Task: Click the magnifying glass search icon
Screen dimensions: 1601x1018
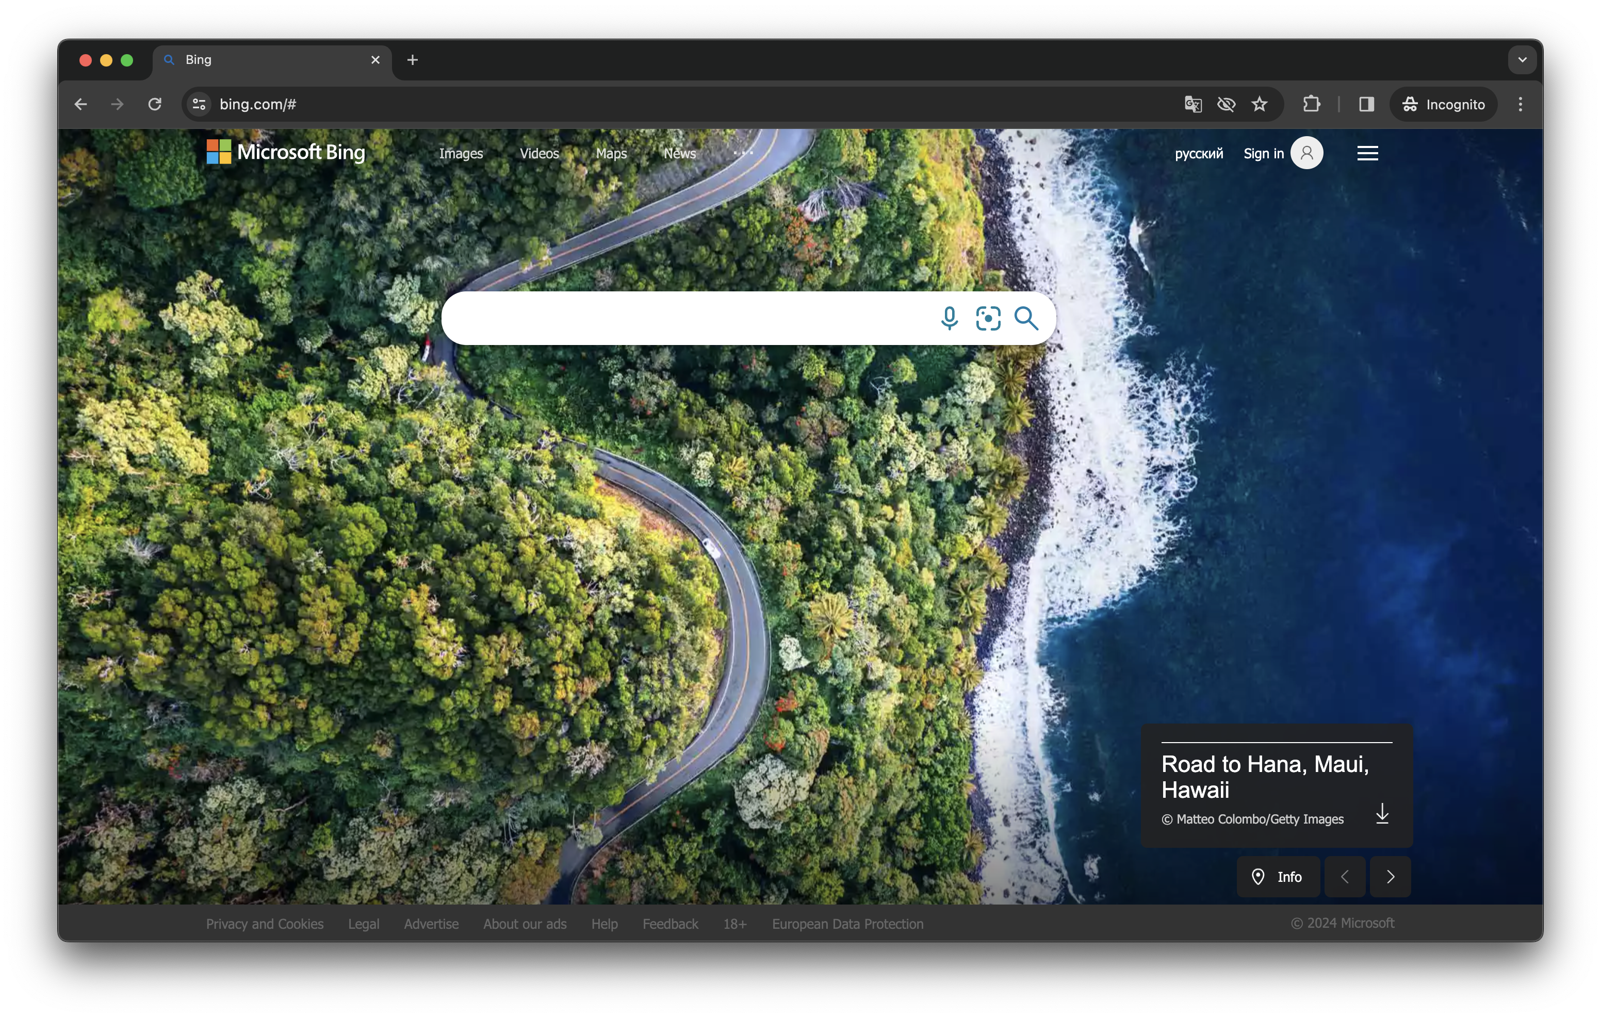Action: [x=1026, y=319]
